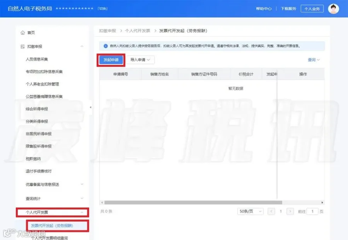Open 综合所得申报 menu item
The image size is (348, 240).
(x=37, y=109)
